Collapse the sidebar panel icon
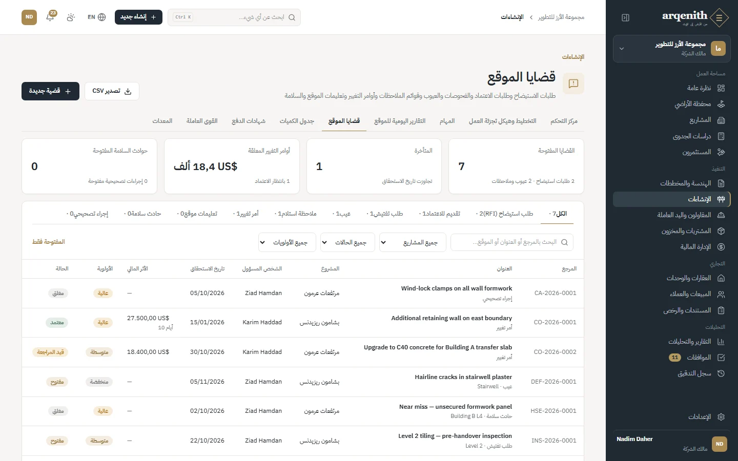 pyautogui.click(x=625, y=17)
